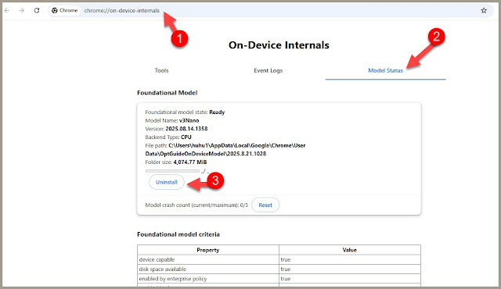Select the file path starting C:\Users\huhu1

pyautogui.click(x=225, y=149)
